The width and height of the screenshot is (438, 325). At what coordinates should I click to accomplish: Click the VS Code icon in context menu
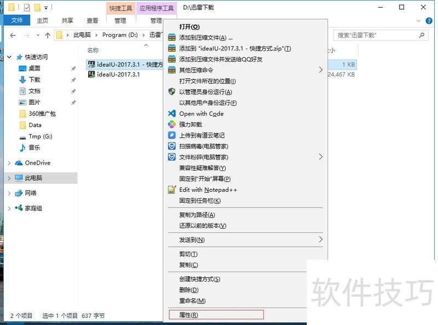coord(172,113)
